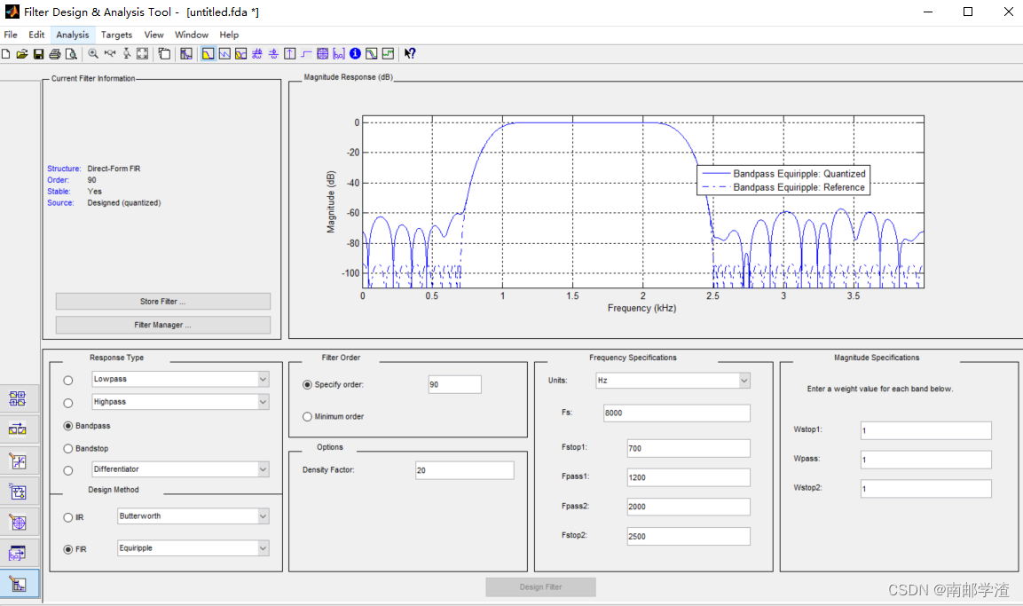The width and height of the screenshot is (1023, 606).
Task: Open Import Filter sidebar panel
Action: click(x=18, y=553)
